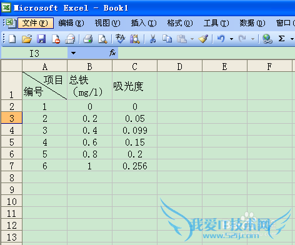Open Print Preview magnifier icon
This screenshot has height=245, width=295.
coord(102,39)
